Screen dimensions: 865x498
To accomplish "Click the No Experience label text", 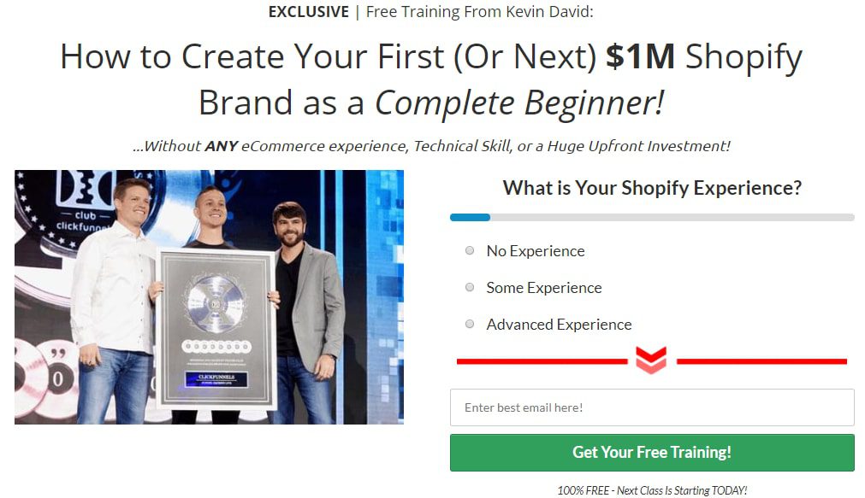I will [x=535, y=251].
